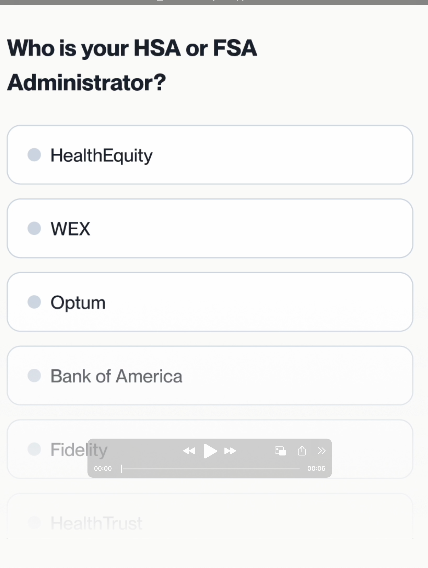Viewport: 428px width, 568px height.
Task: Choose the HealthEquity option card
Action: coord(210,155)
